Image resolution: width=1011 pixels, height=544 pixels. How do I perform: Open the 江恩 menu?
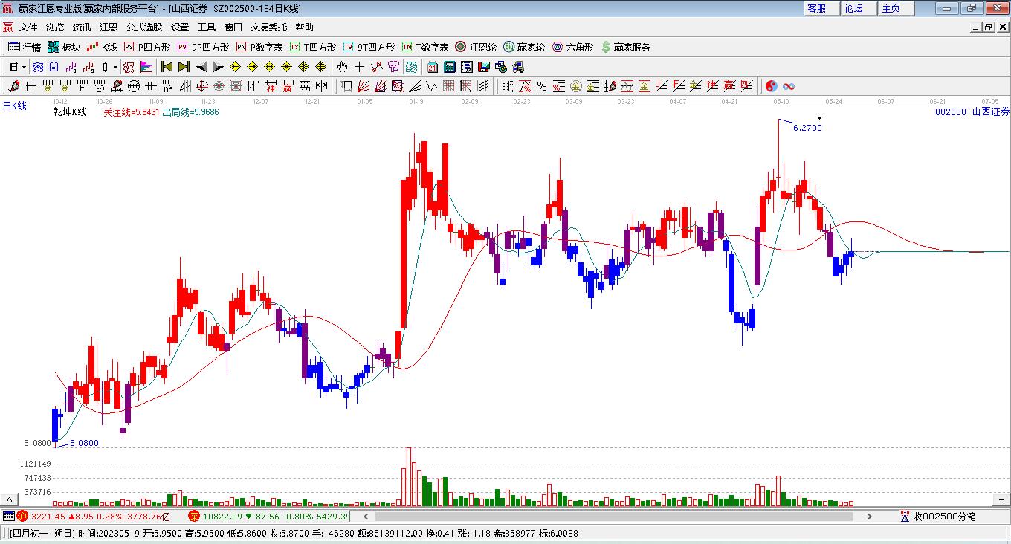click(109, 27)
